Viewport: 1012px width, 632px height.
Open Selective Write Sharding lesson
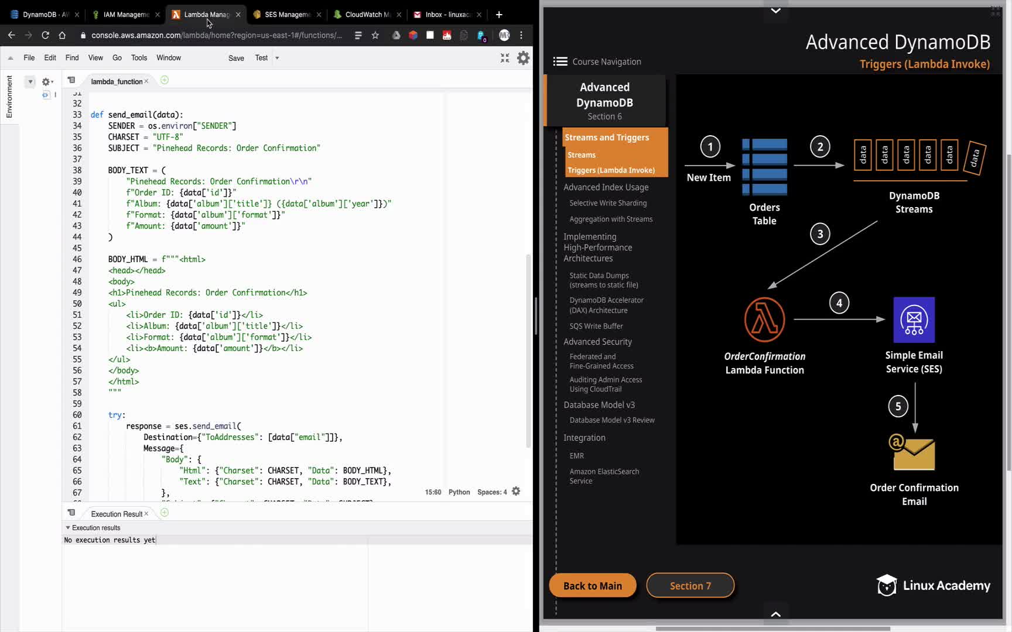(x=608, y=203)
